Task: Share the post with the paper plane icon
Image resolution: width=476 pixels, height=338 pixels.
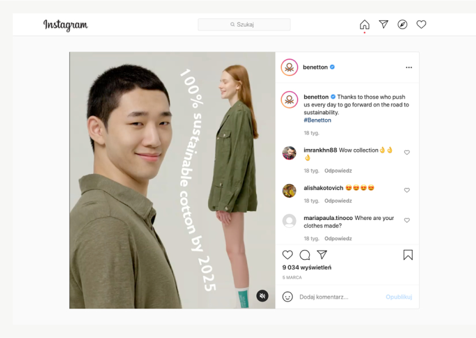Action: click(322, 255)
